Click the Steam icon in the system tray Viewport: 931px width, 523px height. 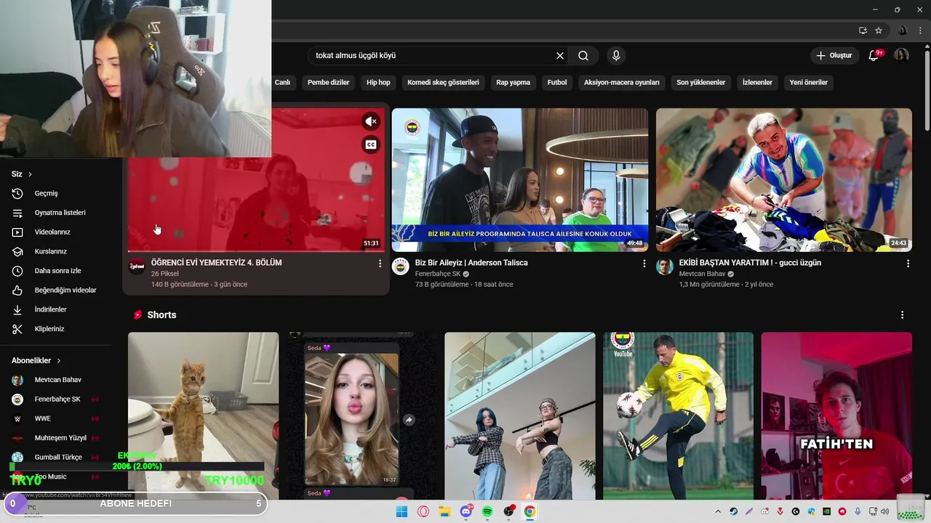[733, 511]
